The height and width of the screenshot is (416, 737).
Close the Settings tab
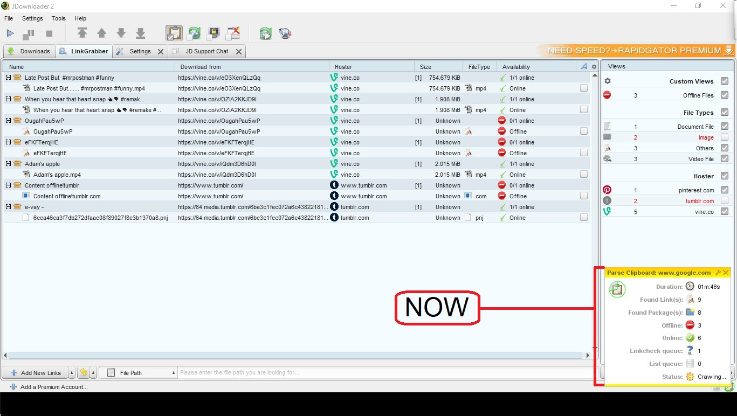[161, 52]
